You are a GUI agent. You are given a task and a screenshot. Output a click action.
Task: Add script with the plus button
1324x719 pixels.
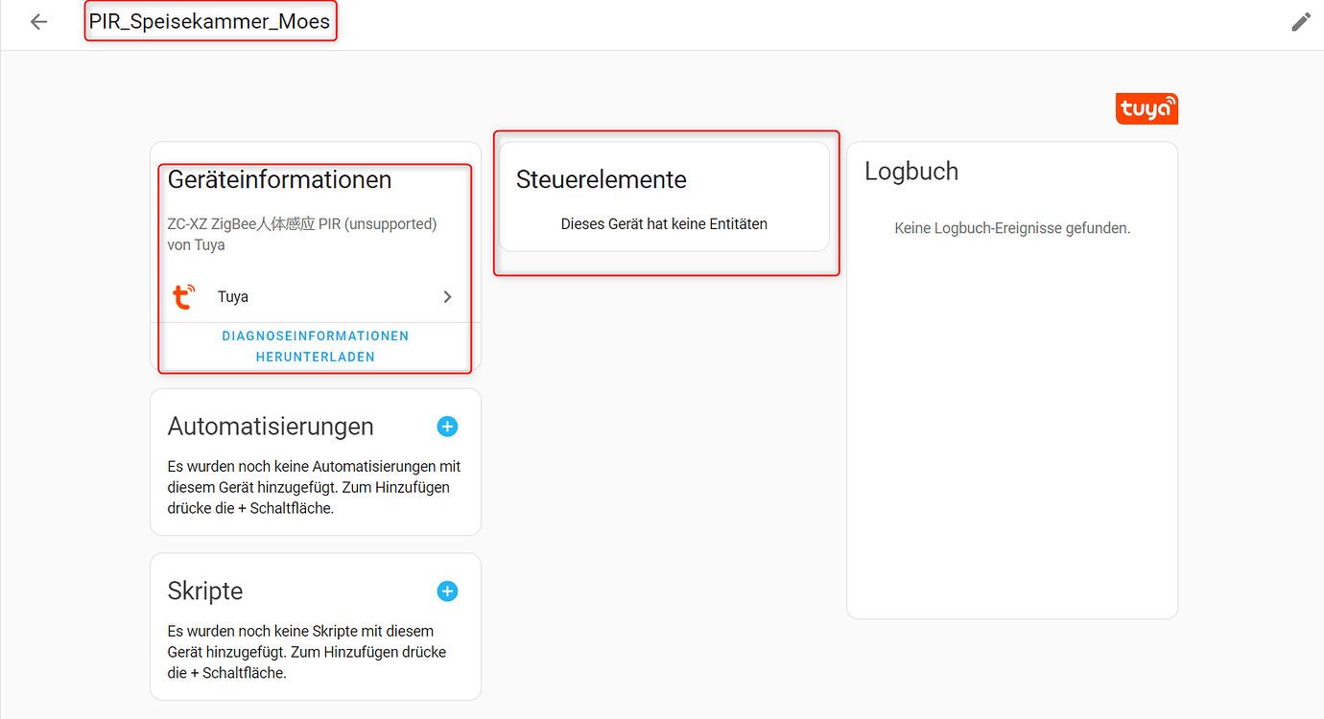point(447,591)
